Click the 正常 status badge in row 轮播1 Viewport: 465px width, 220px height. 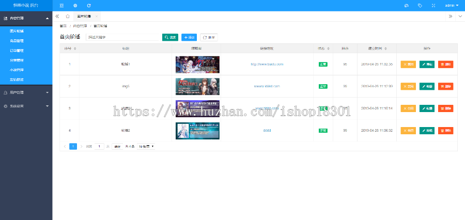coord(323,65)
